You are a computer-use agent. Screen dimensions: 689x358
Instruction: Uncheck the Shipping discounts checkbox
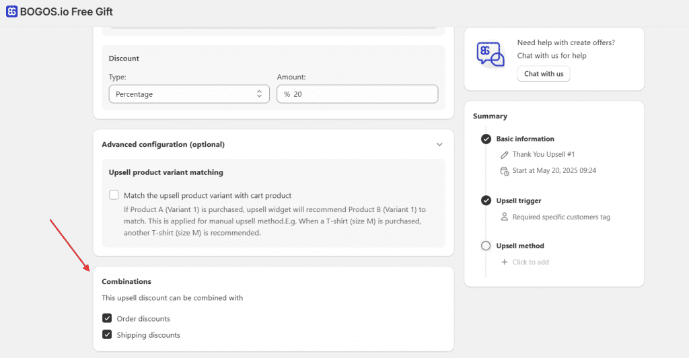pos(107,334)
